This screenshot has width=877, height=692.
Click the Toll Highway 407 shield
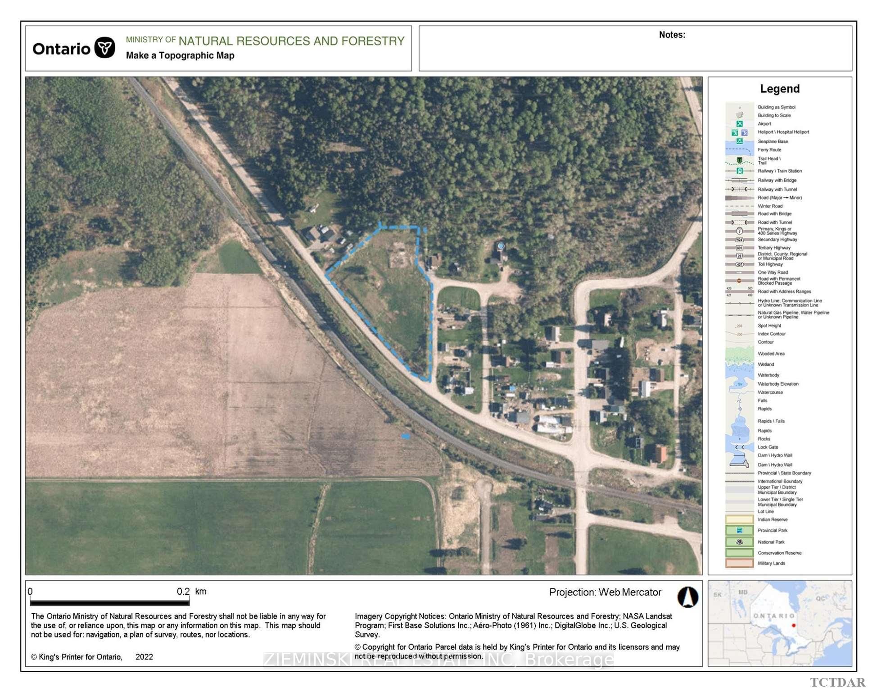[x=739, y=264]
